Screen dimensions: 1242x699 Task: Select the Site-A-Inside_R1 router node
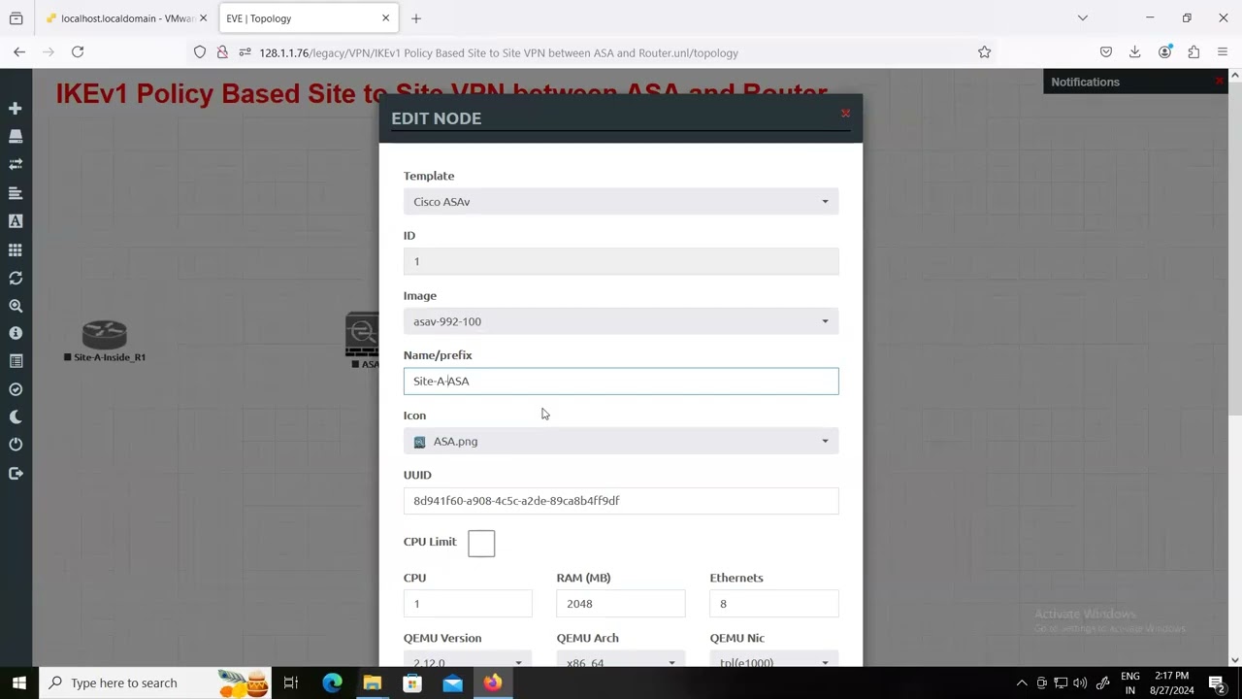coord(105,336)
